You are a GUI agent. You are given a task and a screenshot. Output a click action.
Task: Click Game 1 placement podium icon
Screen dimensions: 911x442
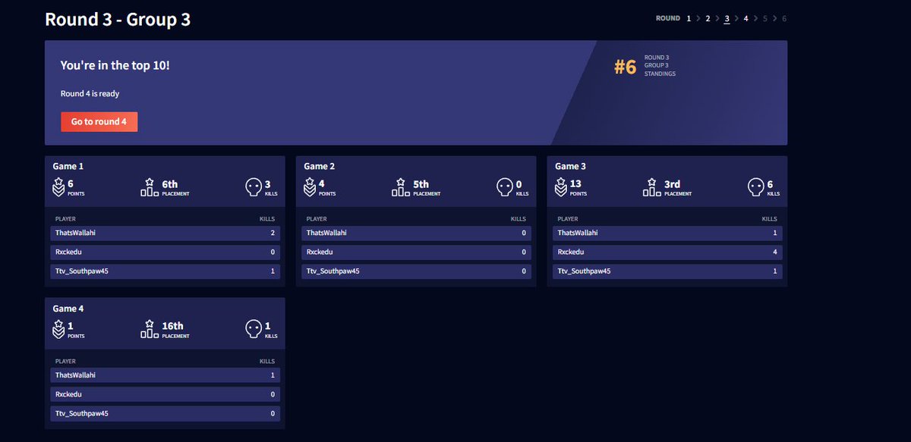point(150,187)
